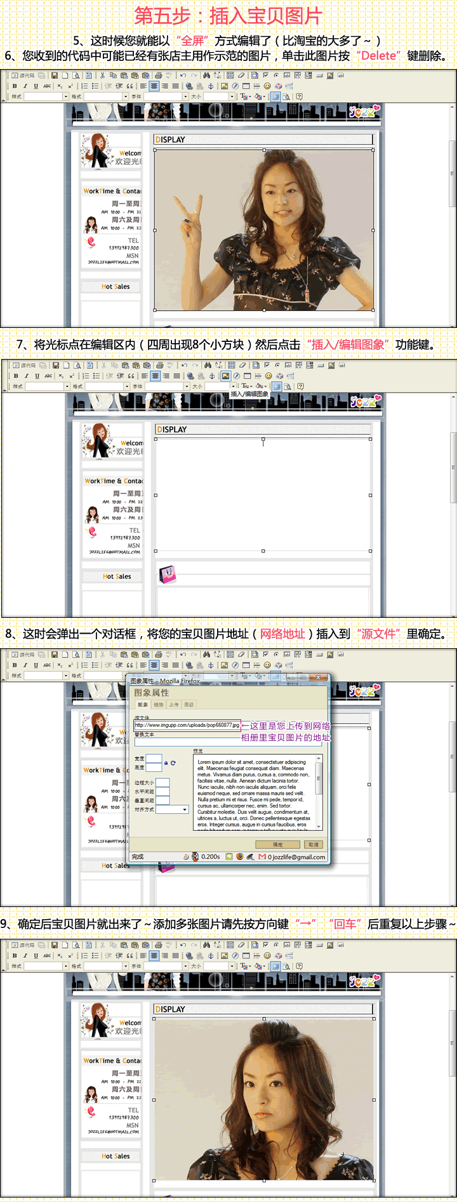The image size is (457, 1202).
Task: Open 样式 style dropdown in step 7 toolbar
Action: (47, 386)
